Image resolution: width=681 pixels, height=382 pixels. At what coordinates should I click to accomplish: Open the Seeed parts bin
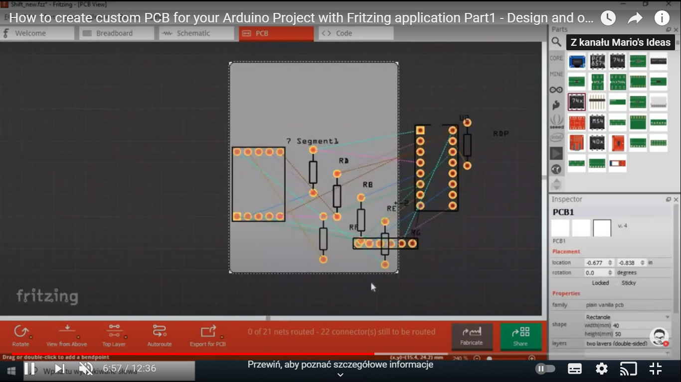(x=556, y=121)
